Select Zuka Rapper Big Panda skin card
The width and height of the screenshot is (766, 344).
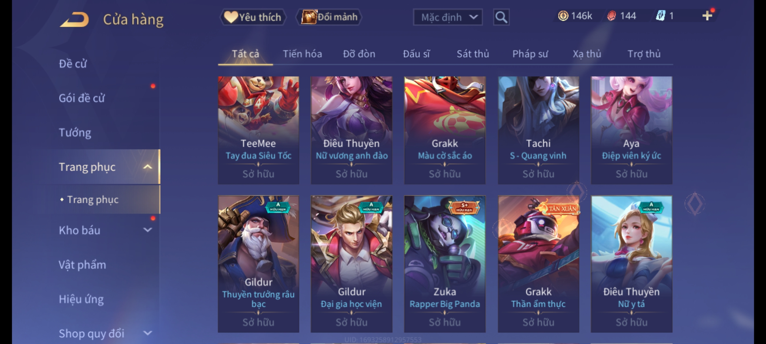445,264
